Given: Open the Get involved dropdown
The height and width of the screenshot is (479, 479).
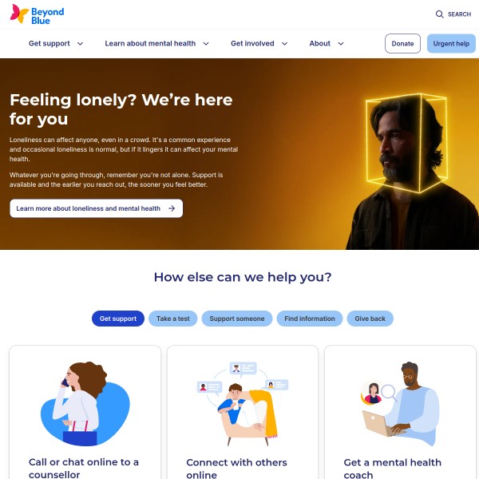Looking at the screenshot, I should pyautogui.click(x=259, y=44).
